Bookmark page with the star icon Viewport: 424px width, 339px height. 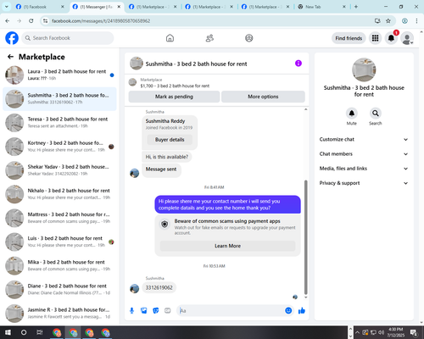pos(388,21)
